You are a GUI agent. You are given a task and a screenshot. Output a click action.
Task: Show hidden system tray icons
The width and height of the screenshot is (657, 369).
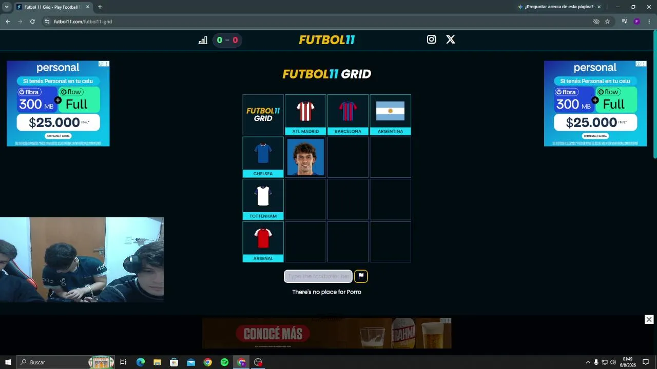pos(588,362)
